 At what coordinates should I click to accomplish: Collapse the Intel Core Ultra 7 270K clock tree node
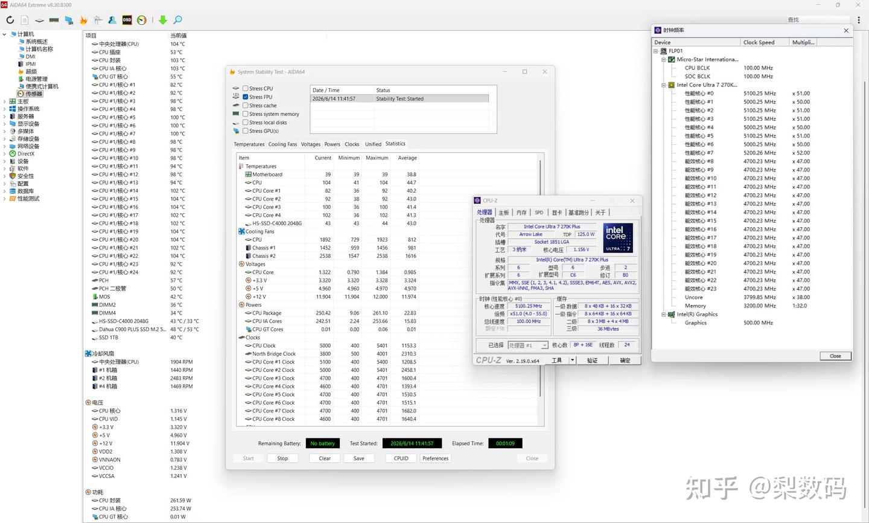point(664,85)
